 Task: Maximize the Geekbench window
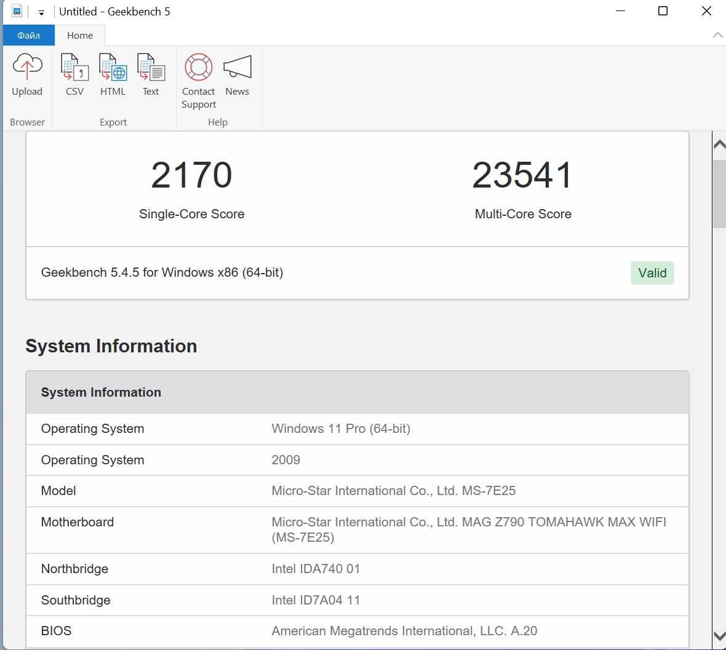(663, 11)
